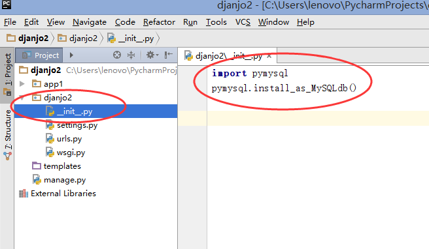Click the wsgi.py Python file icon
Viewport: 429px width, 249px height.
coord(50,152)
